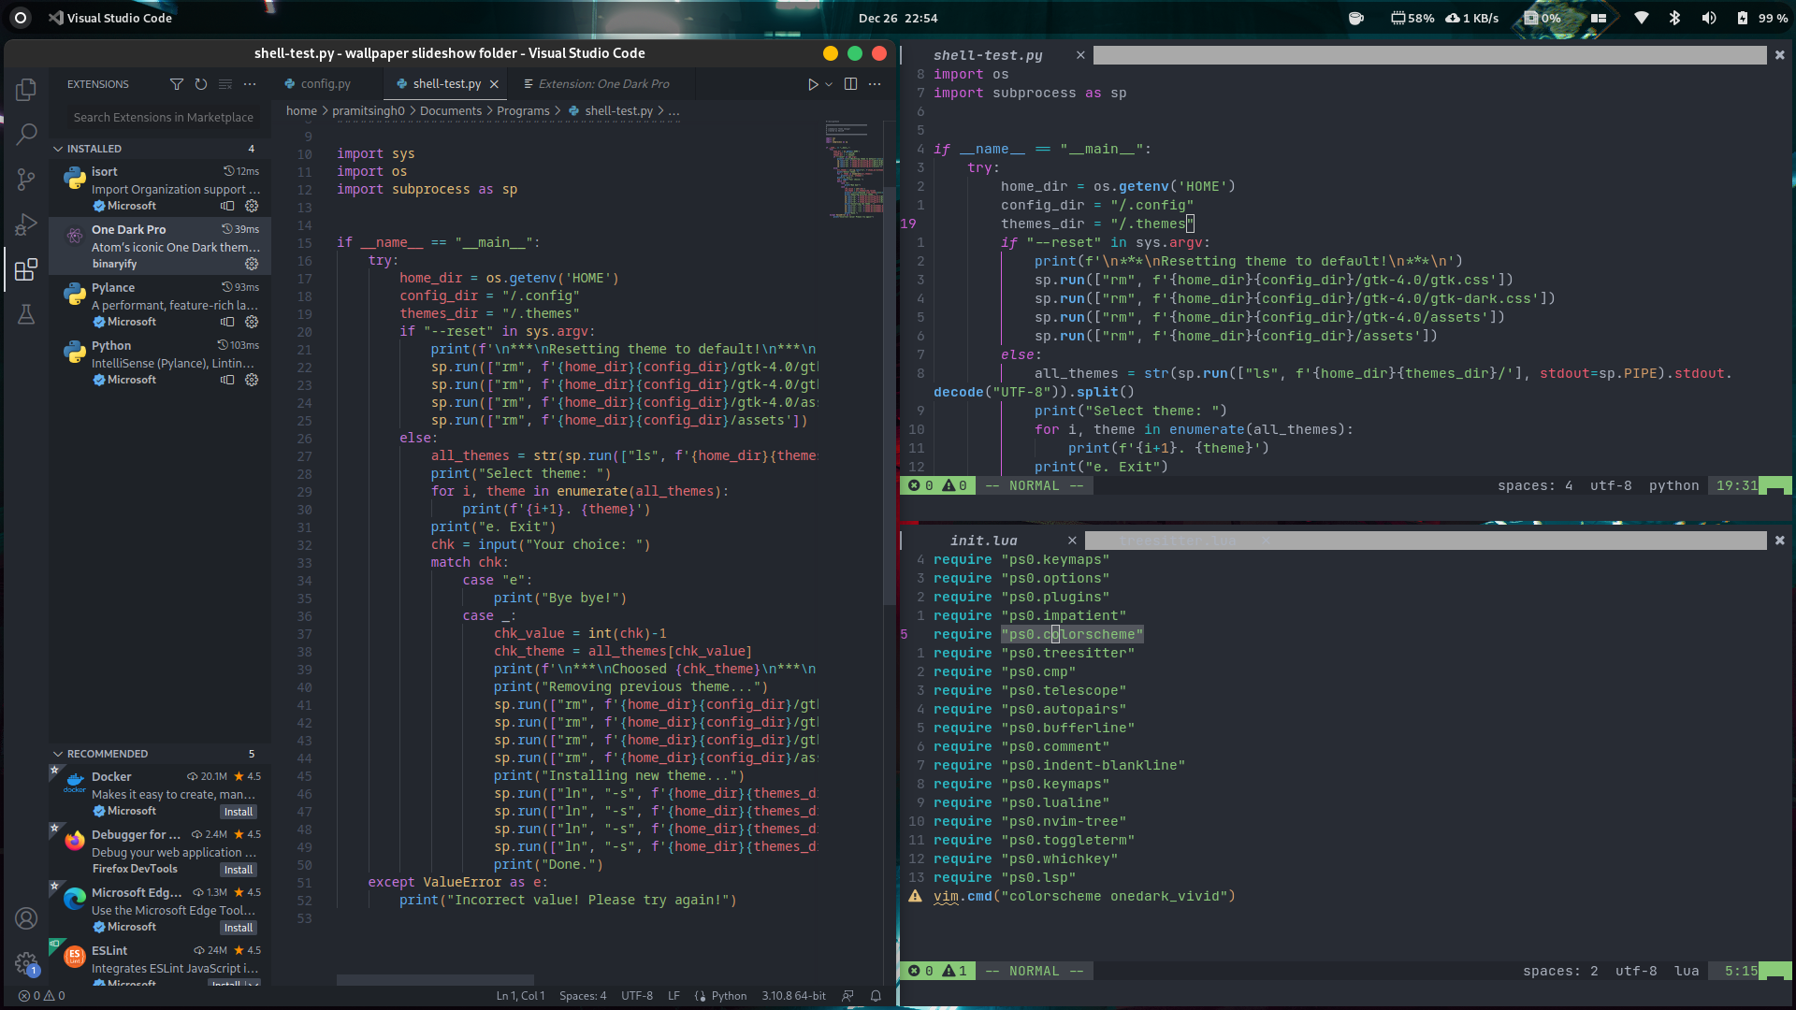1796x1010 pixels.
Task: Run shell-test.py using the play button
Action: point(813,83)
